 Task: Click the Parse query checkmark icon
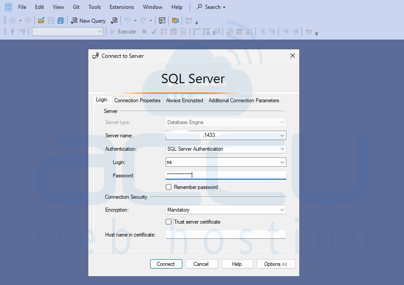(154, 32)
